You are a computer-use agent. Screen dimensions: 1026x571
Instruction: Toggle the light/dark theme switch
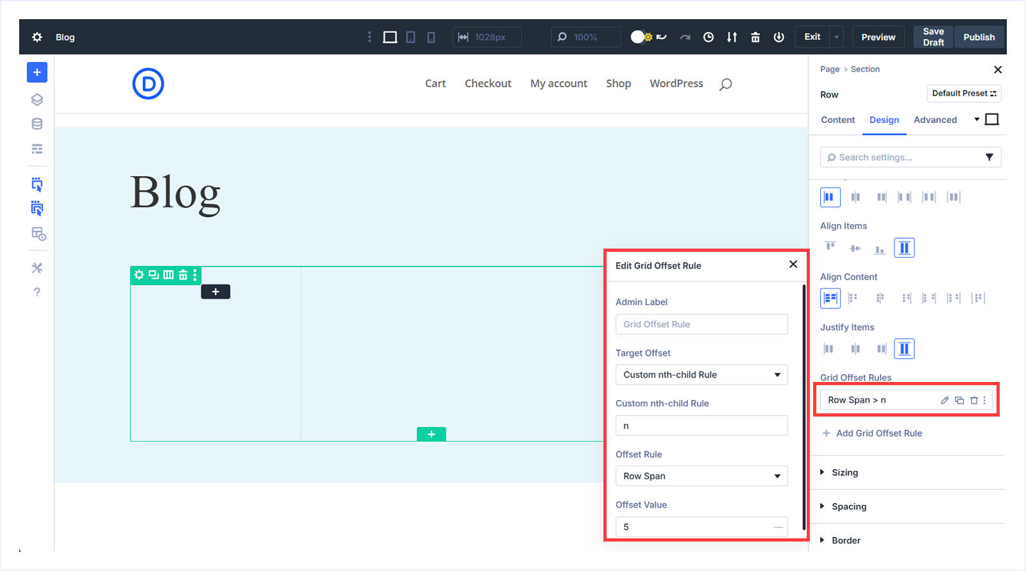click(641, 37)
